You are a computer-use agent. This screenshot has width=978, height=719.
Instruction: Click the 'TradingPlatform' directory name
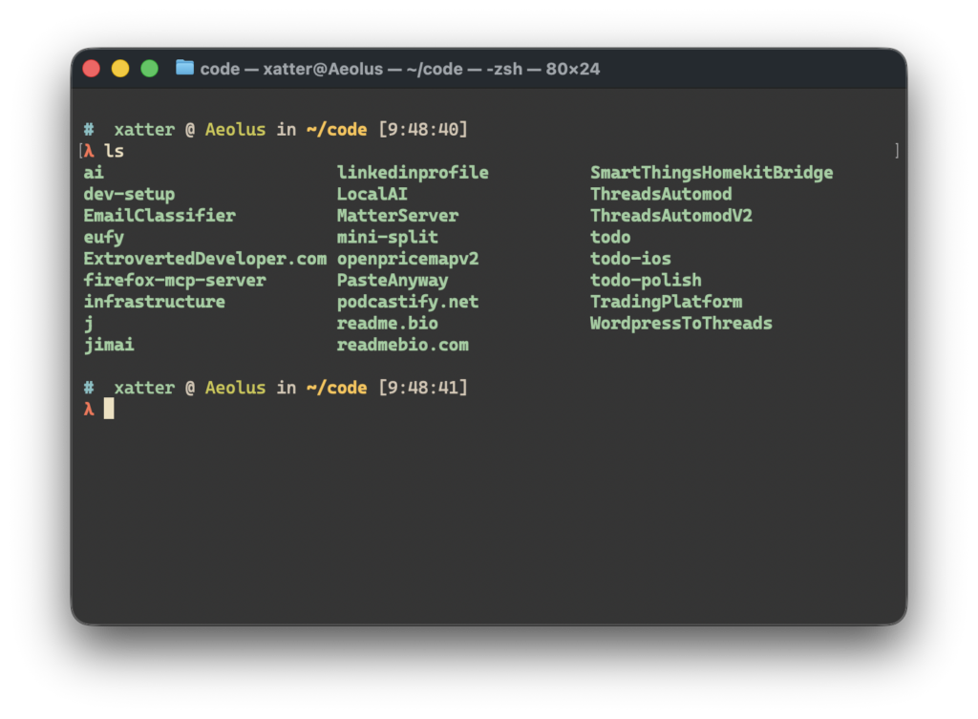666,302
